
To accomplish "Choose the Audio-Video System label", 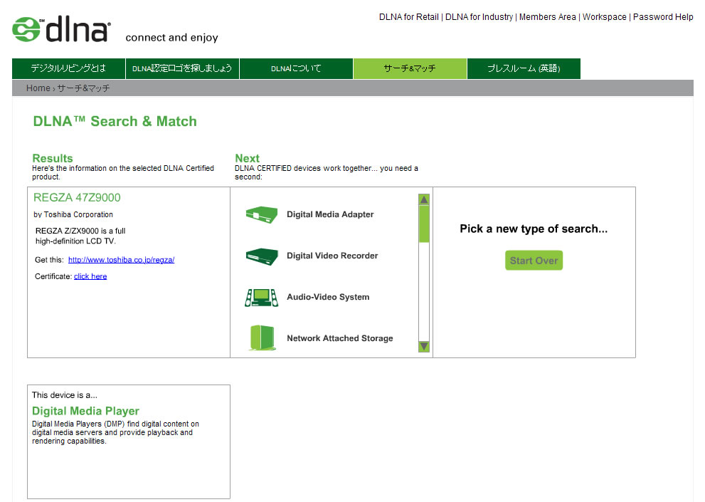I will click(328, 297).
